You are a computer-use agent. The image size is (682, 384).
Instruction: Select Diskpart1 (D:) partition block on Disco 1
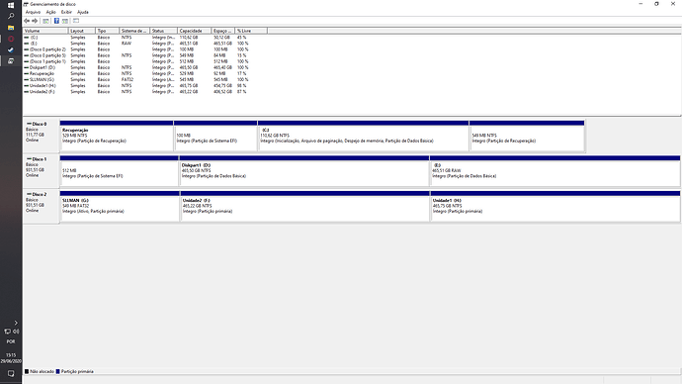(304, 171)
